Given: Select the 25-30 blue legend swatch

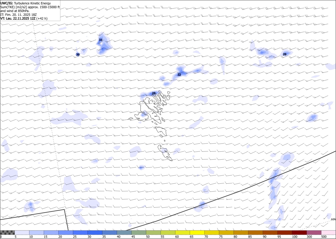Looking at the screenshot, I should [80, 233].
